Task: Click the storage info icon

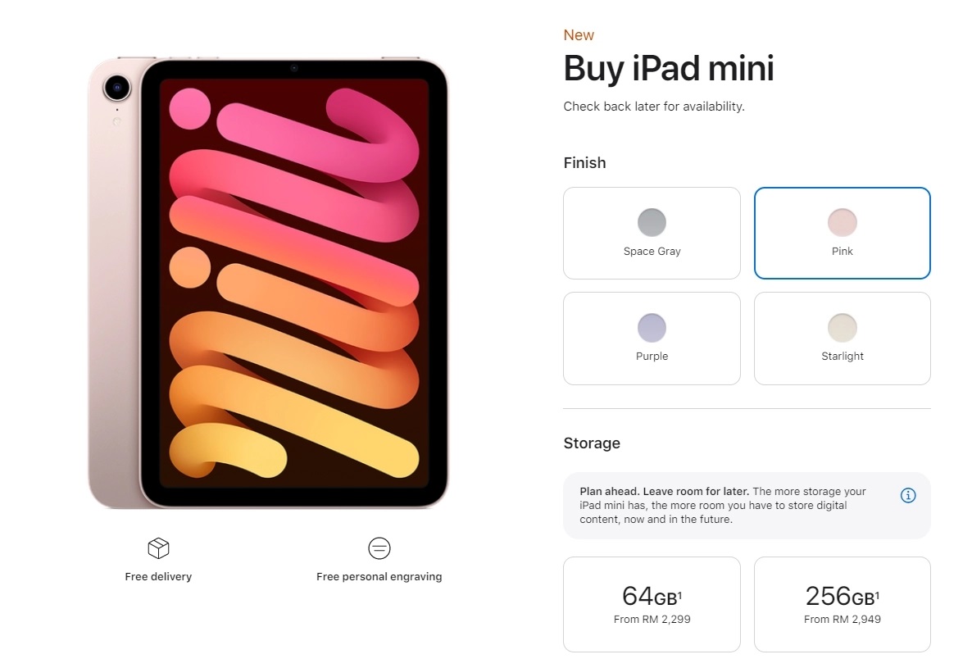Action: coord(907,495)
